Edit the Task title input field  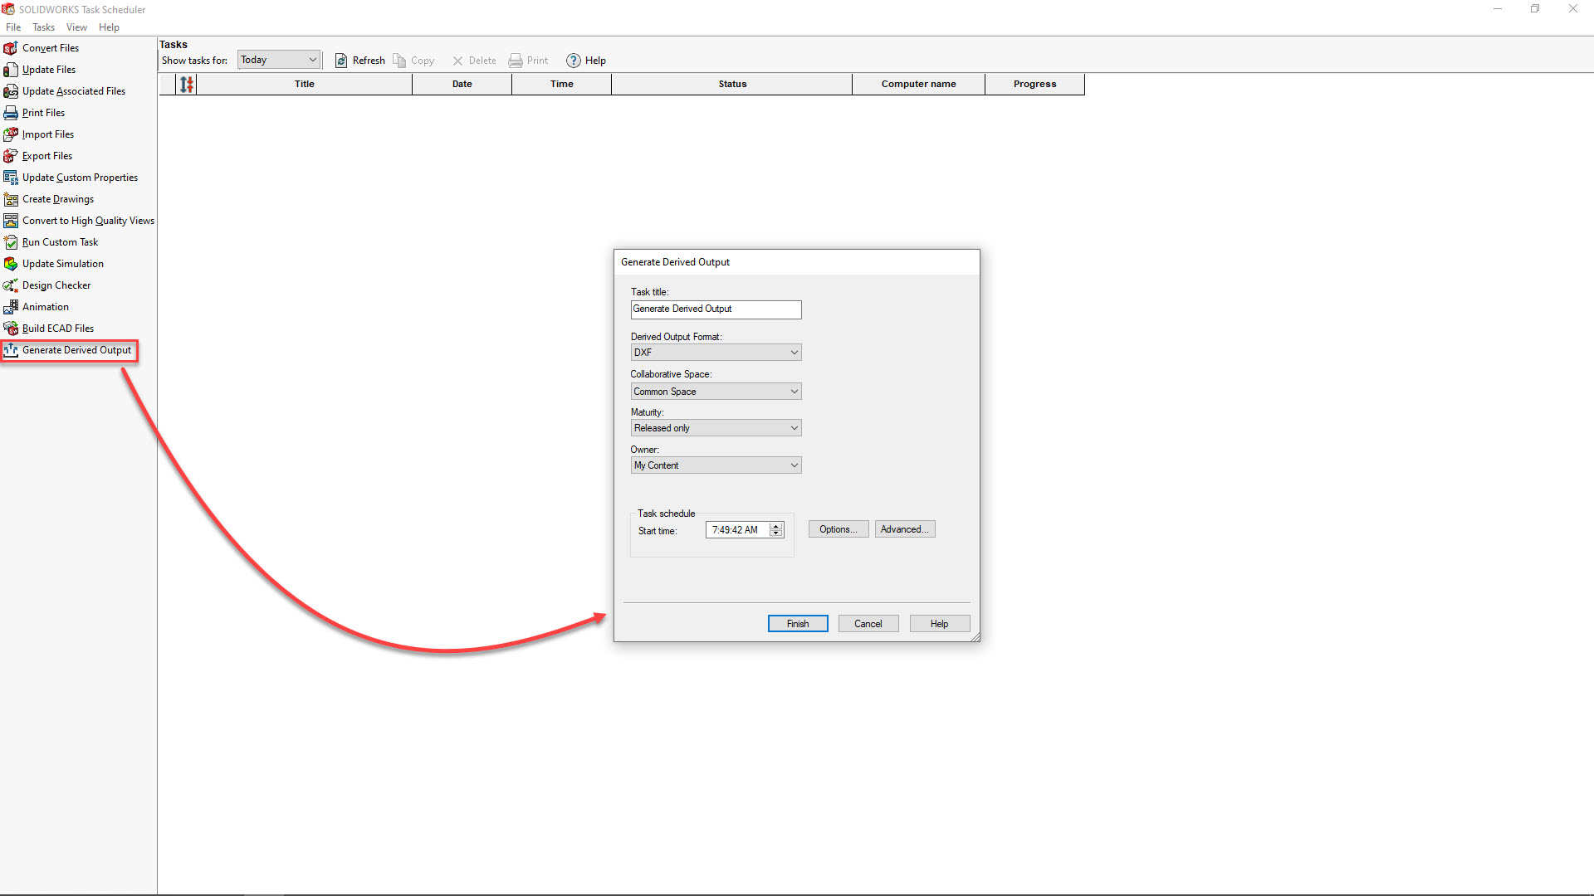[717, 309]
